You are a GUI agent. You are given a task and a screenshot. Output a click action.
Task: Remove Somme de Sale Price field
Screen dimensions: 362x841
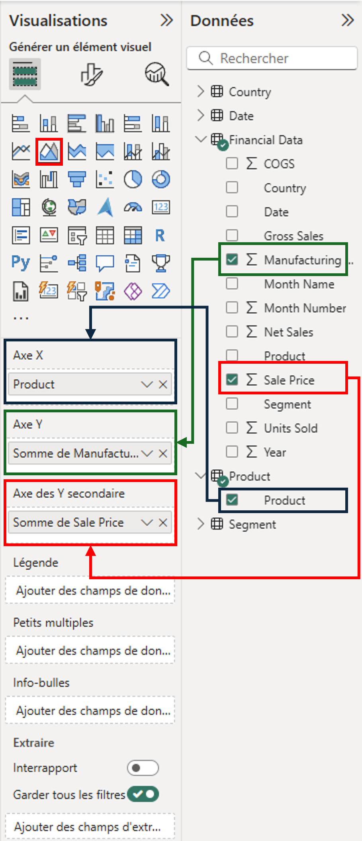[163, 522]
